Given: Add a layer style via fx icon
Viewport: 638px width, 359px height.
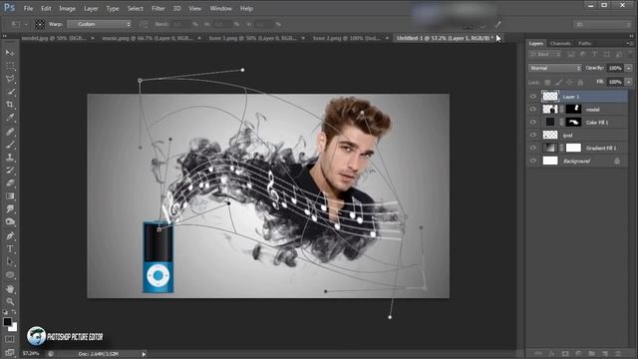Looking at the screenshot, I should coord(551,353).
